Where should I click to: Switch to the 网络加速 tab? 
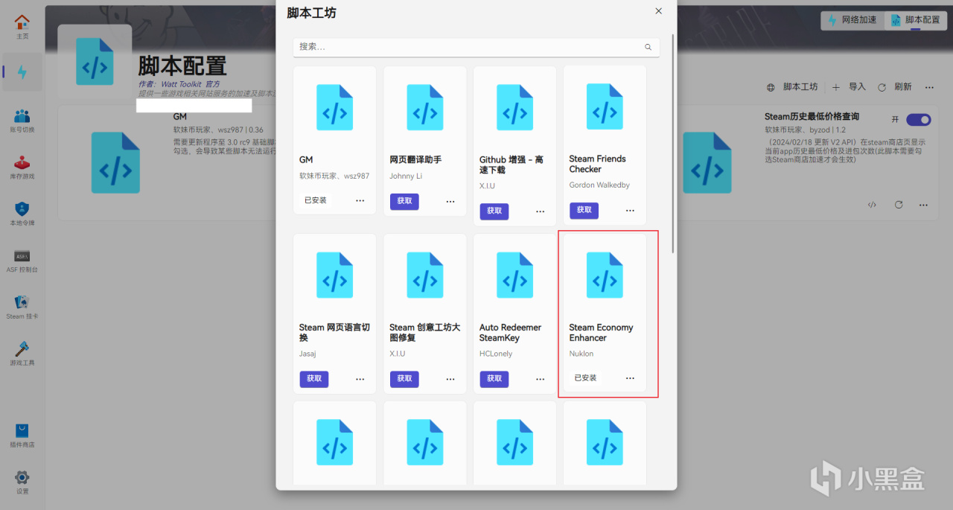852,20
